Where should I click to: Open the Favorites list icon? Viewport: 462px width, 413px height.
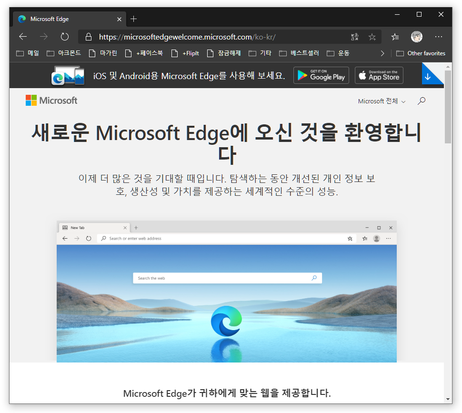coord(395,37)
